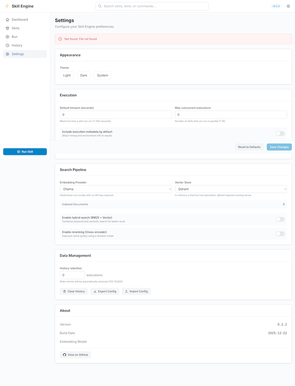Go to the History sidebar menu item
295x386 pixels.
point(17,46)
